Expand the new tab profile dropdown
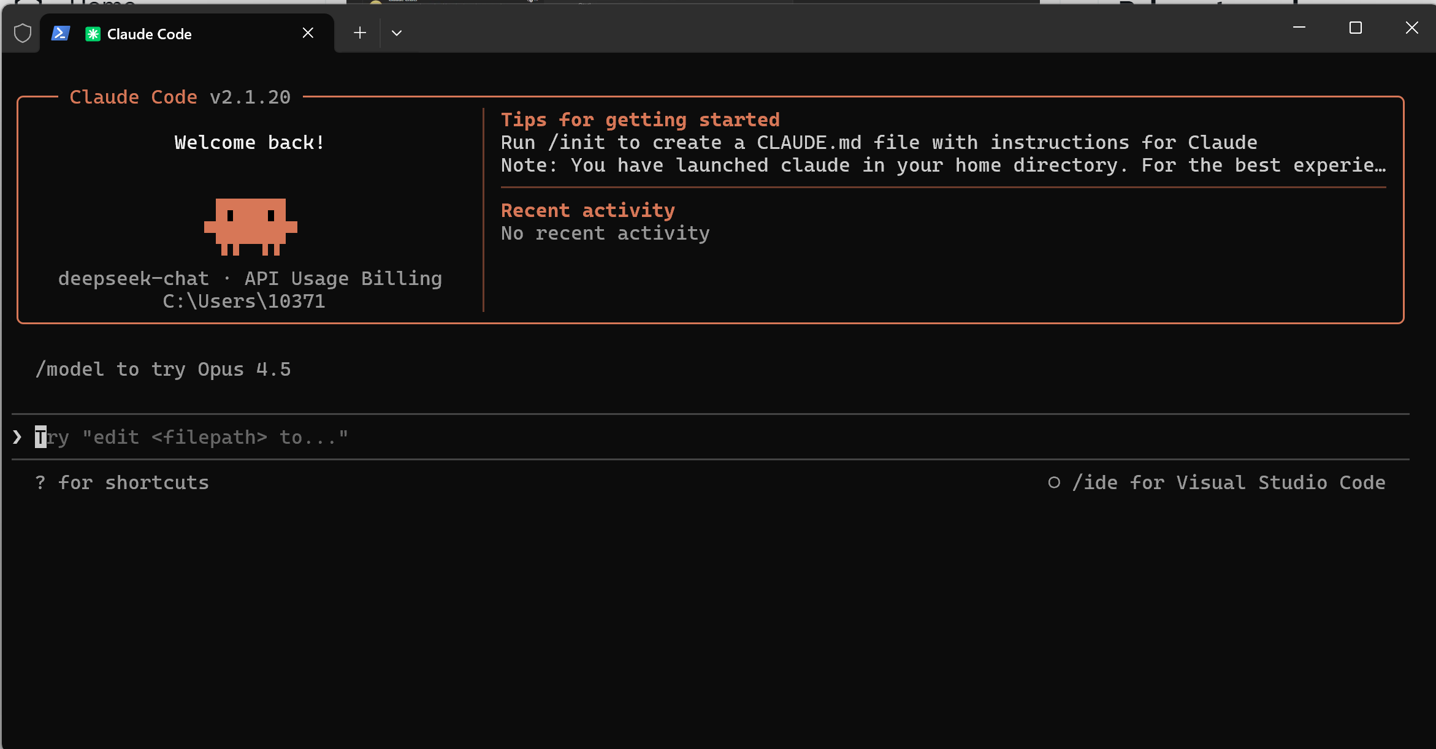Image resolution: width=1436 pixels, height=749 pixels. click(x=397, y=33)
